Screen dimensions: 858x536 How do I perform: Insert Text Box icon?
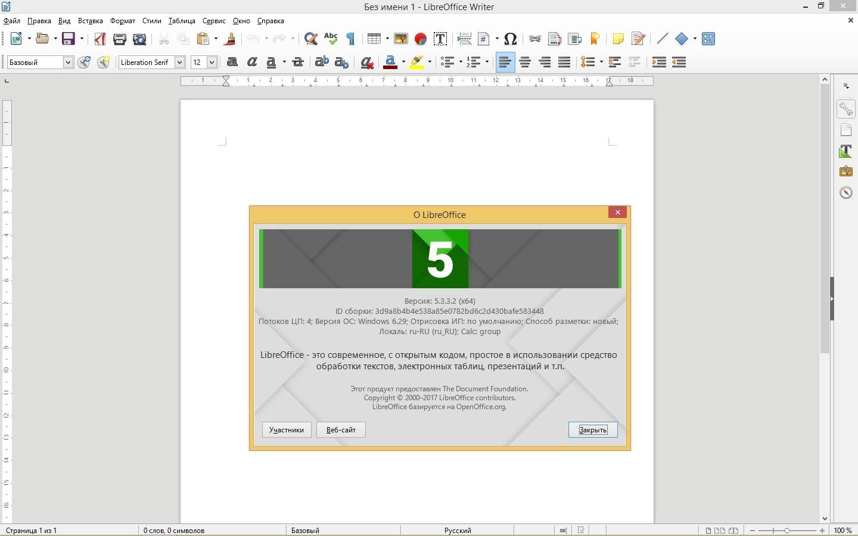pos(440,39)
